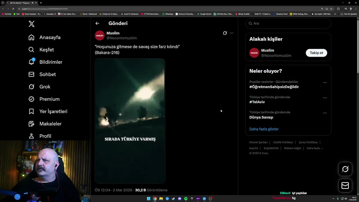Screen dimensions: 359x202
Task: Reload the page in Chrome
Action: tap(13, 9)
